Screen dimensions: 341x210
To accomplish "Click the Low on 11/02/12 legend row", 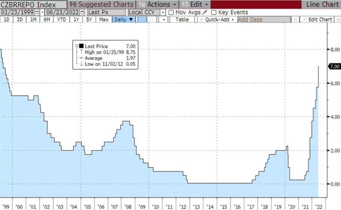I will [108, 64].
